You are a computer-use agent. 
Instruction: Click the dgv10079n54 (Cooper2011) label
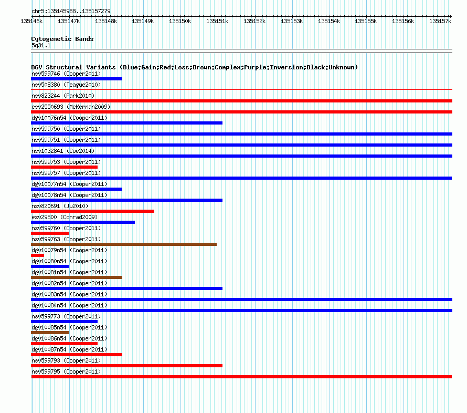69,250
